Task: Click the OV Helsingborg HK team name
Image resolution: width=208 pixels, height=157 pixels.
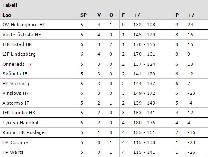Action: click(x=24, y=25)
